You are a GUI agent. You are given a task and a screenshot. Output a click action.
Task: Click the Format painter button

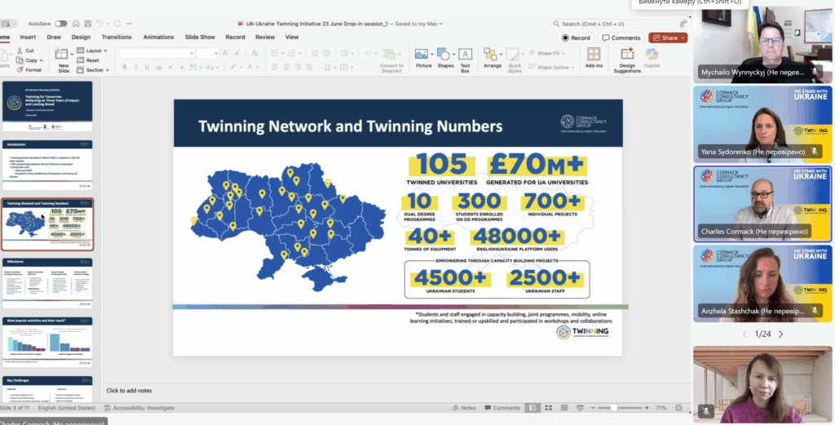click(29, 70)
